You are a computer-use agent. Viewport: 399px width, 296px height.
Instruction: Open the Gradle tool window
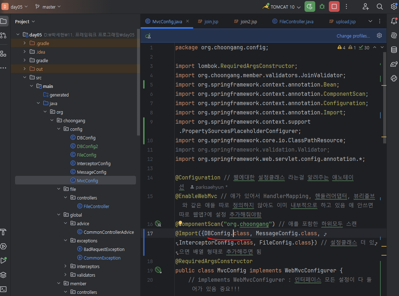(394, 64)
